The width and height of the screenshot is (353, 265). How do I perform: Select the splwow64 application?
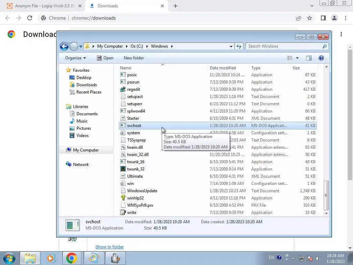[218, 111]
